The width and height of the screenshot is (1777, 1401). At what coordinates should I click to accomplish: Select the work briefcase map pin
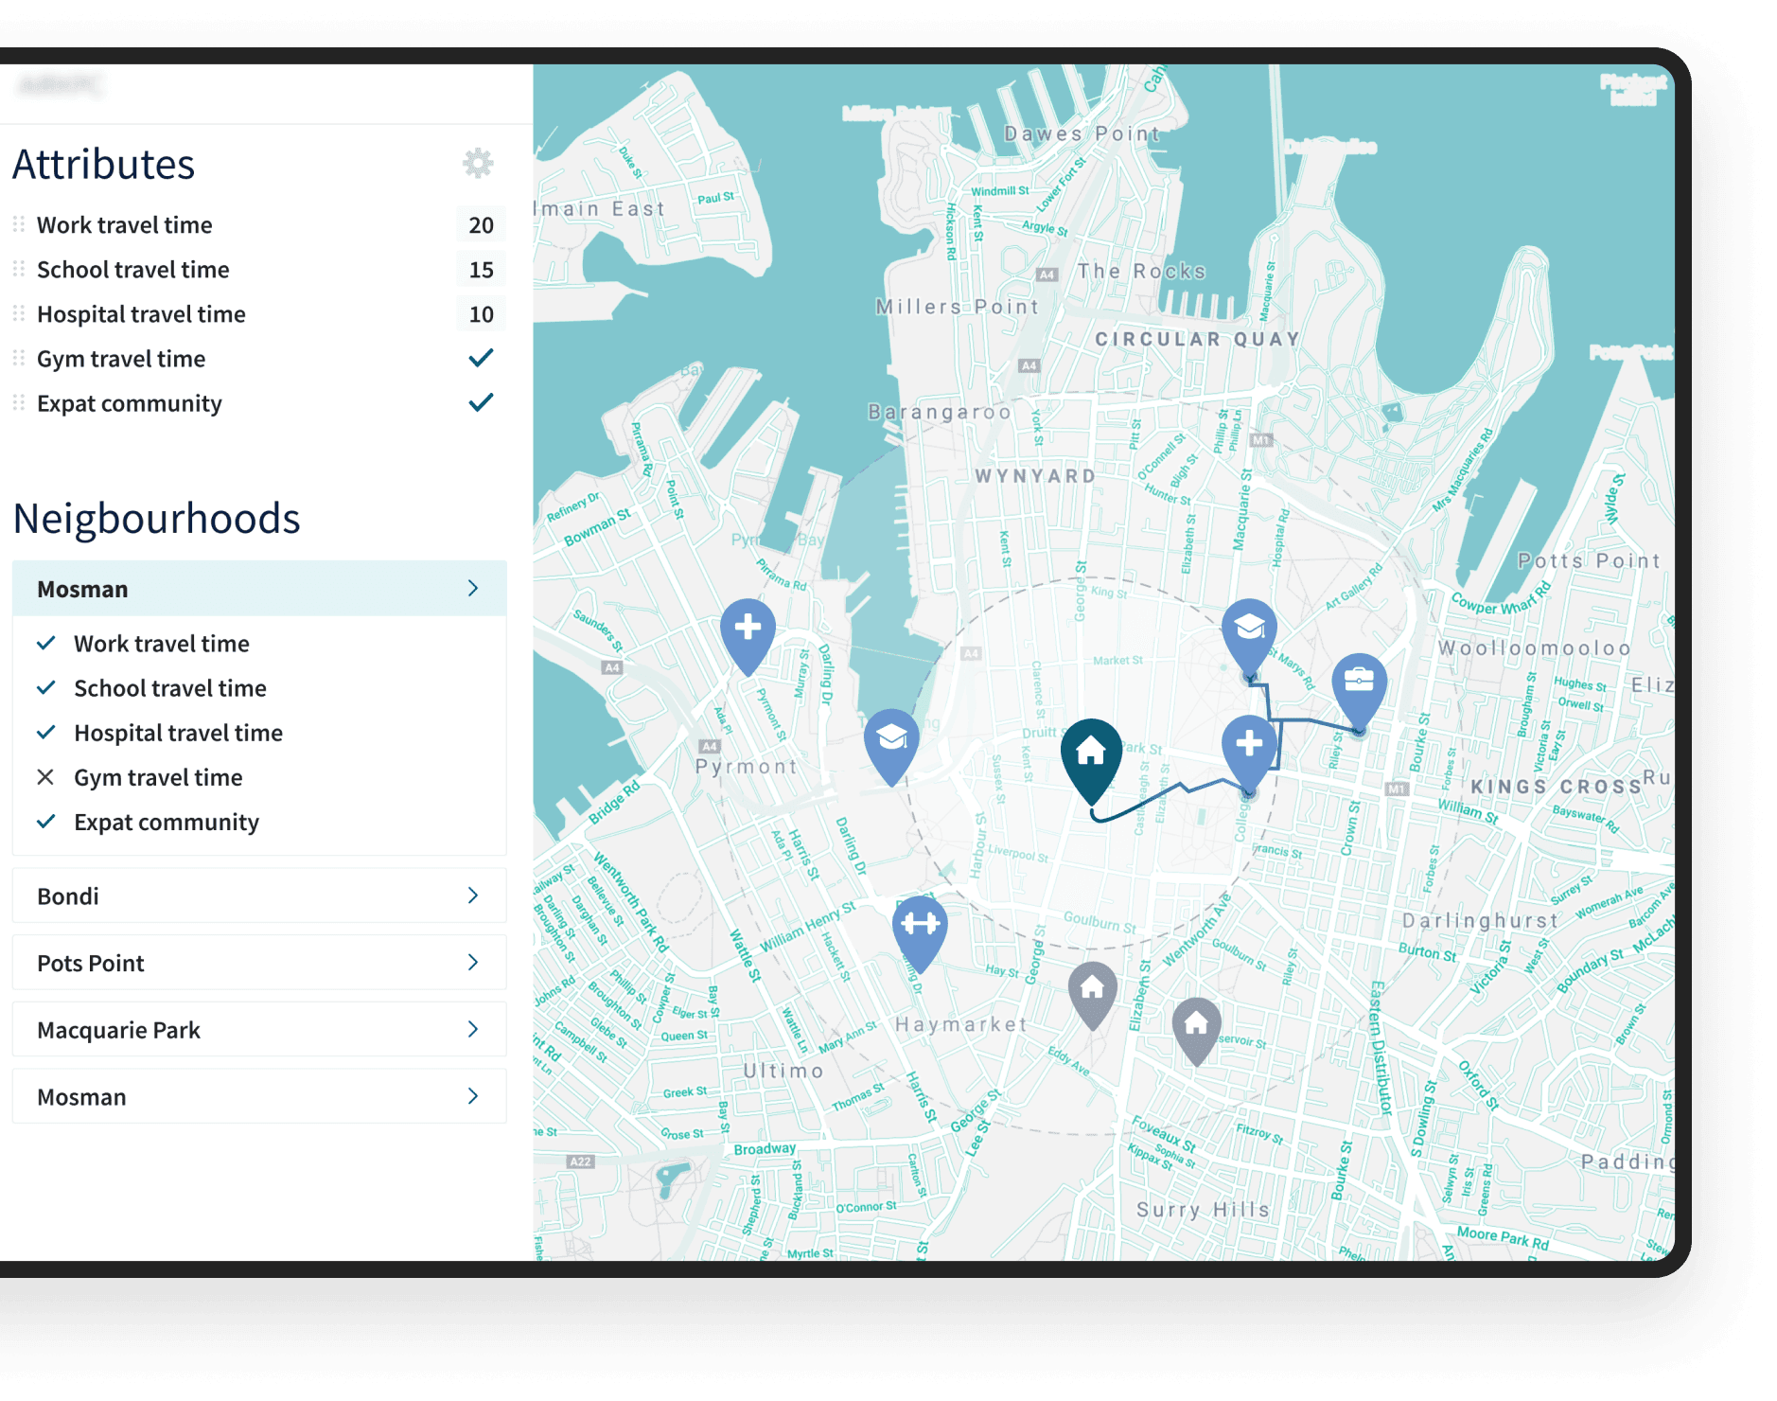[x=1359, y=690]
